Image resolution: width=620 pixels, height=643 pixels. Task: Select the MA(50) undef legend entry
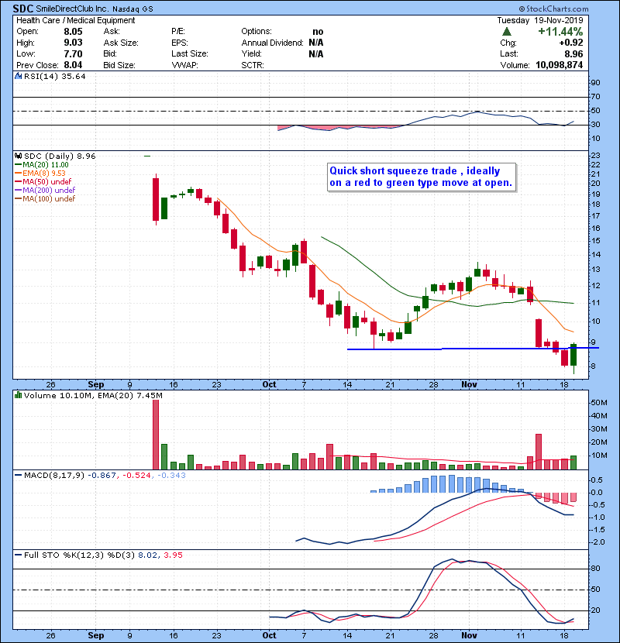click(43, 181)
